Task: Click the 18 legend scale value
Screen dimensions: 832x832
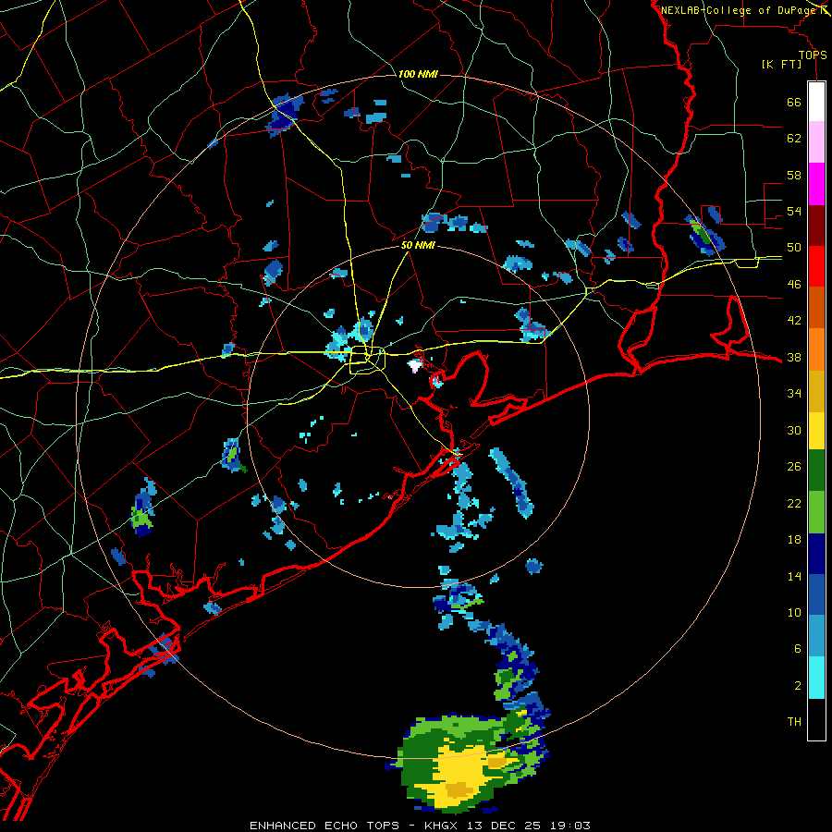Action: (x=794, y=540)
